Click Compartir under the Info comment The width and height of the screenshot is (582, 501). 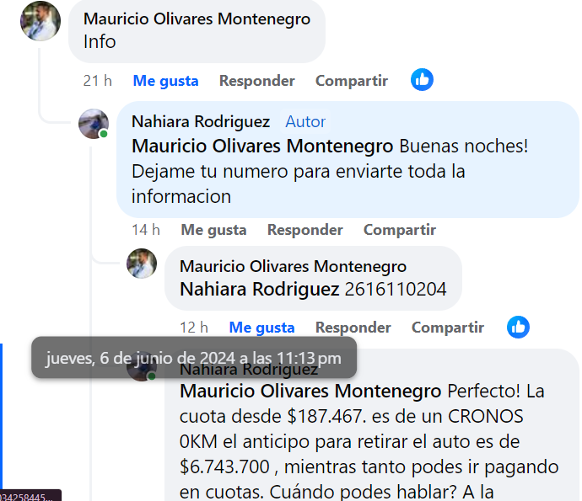(352, 81)
